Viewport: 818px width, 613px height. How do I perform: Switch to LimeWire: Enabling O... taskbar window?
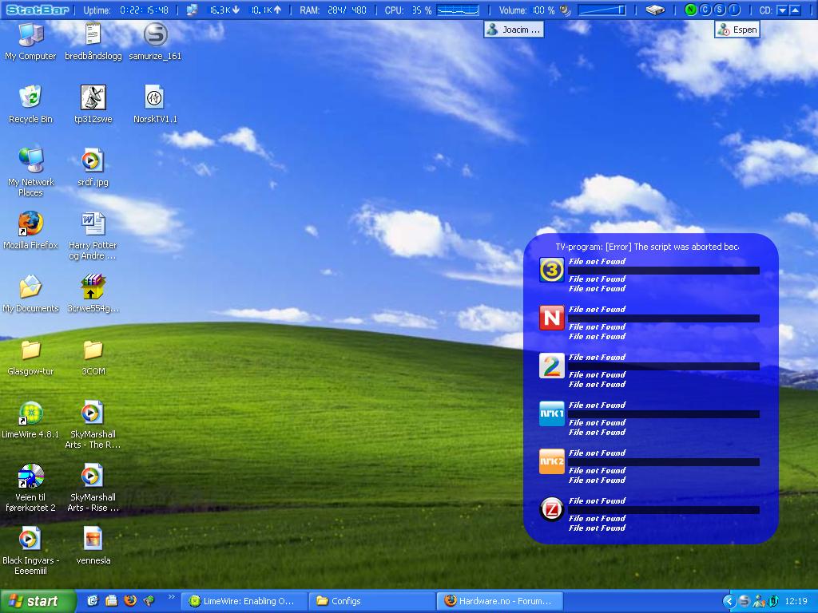[244, 601]
